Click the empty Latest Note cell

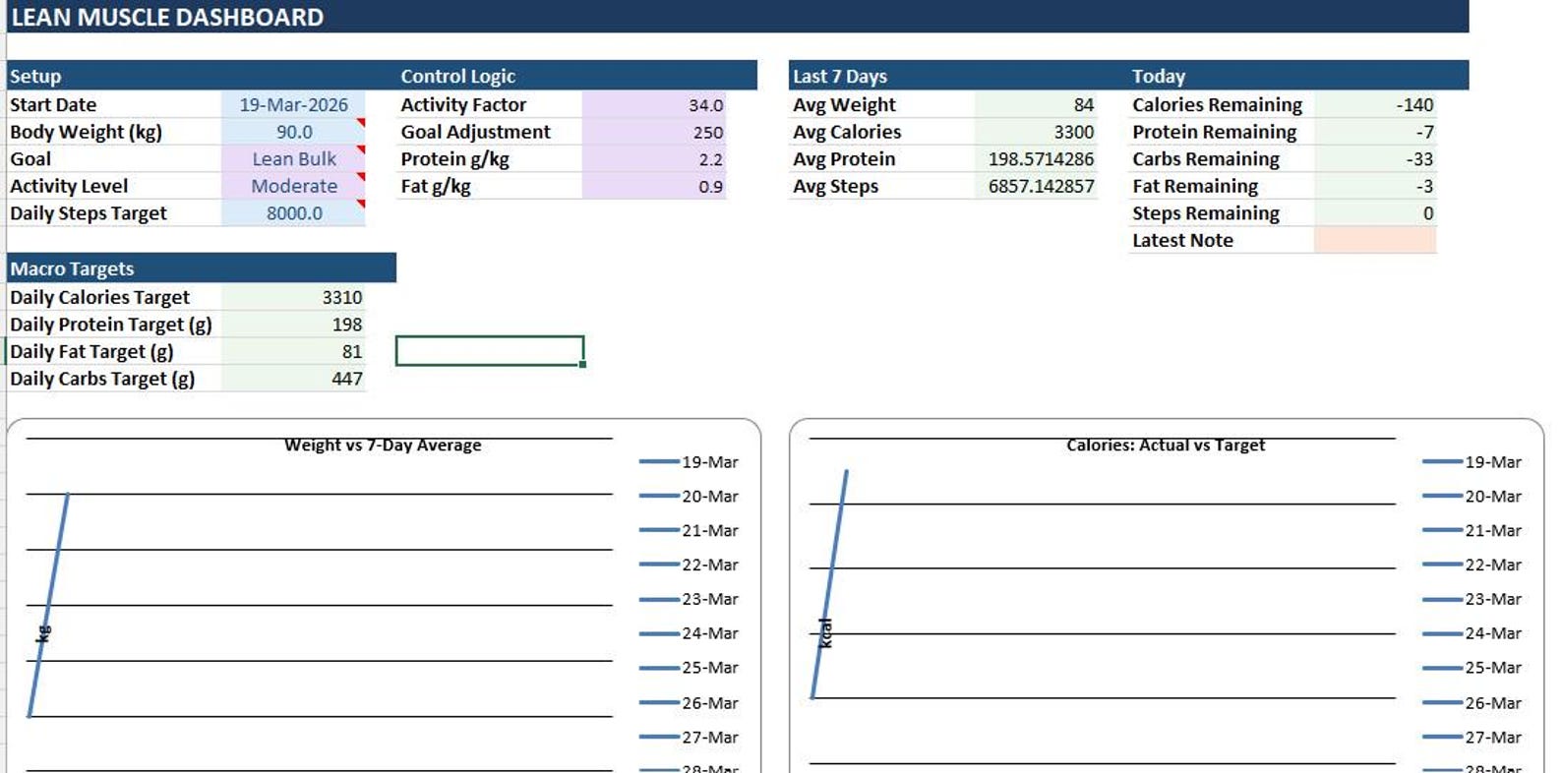point(1375,240)
